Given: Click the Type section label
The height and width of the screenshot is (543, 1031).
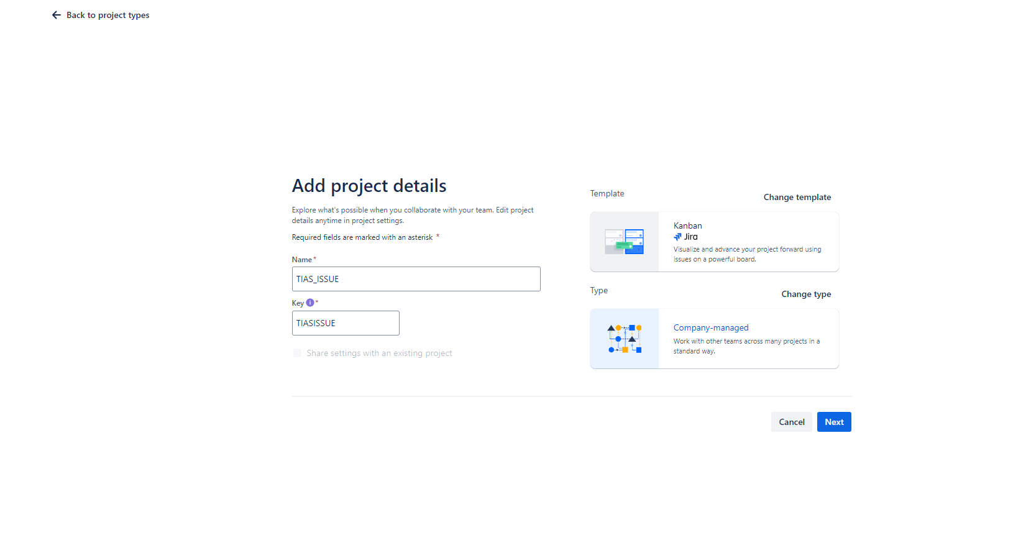Looking at the screenshot, I should pos(599,290).
